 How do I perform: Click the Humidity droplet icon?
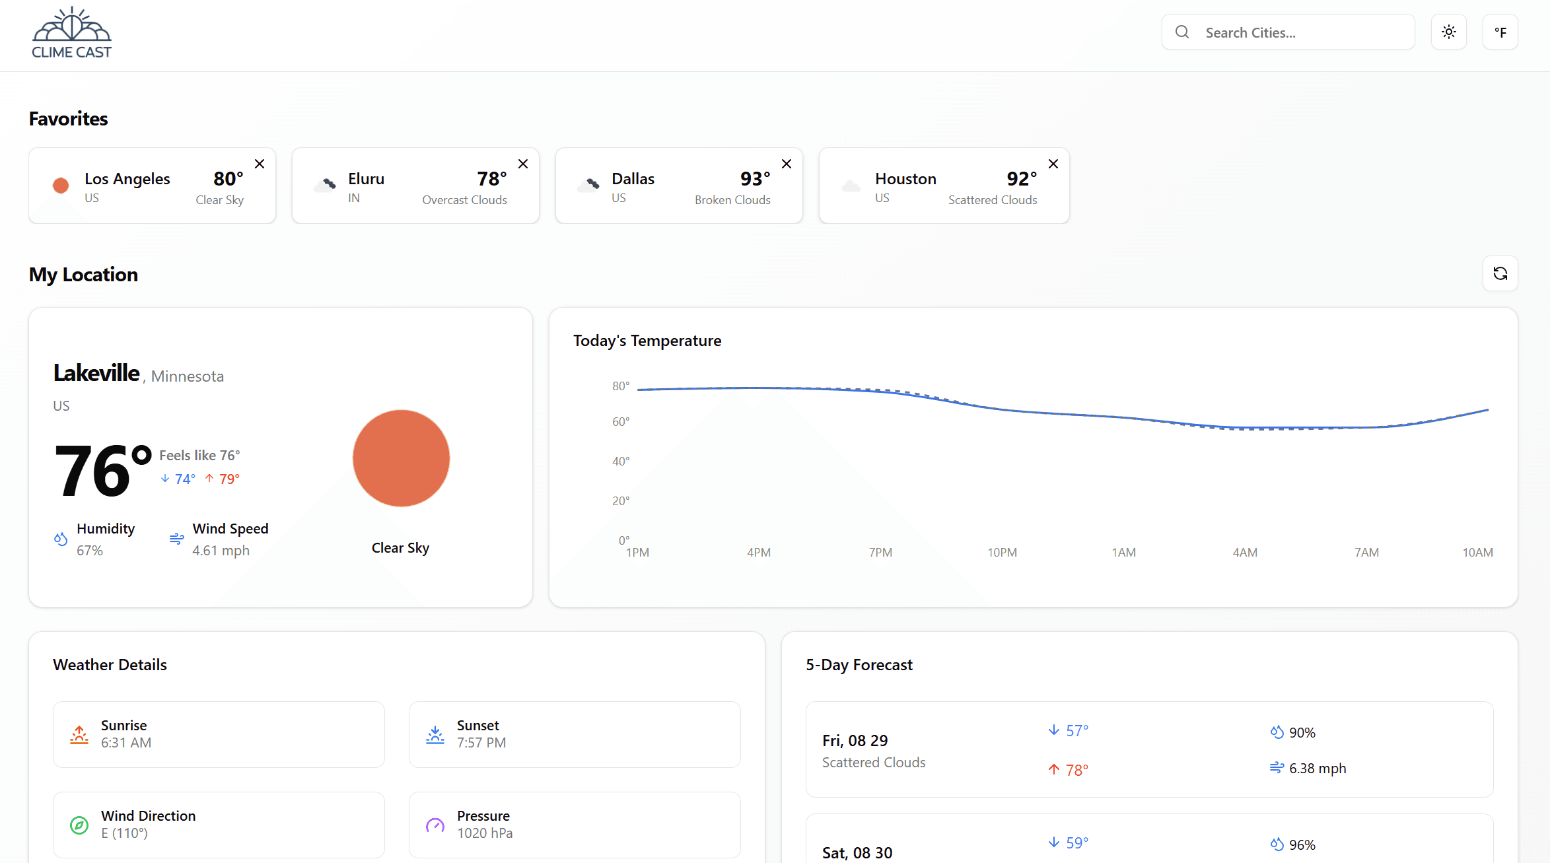[x=61, y=539]
